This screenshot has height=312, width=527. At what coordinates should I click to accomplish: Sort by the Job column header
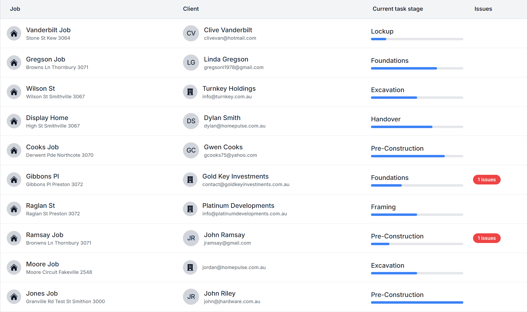pos(15,9)
